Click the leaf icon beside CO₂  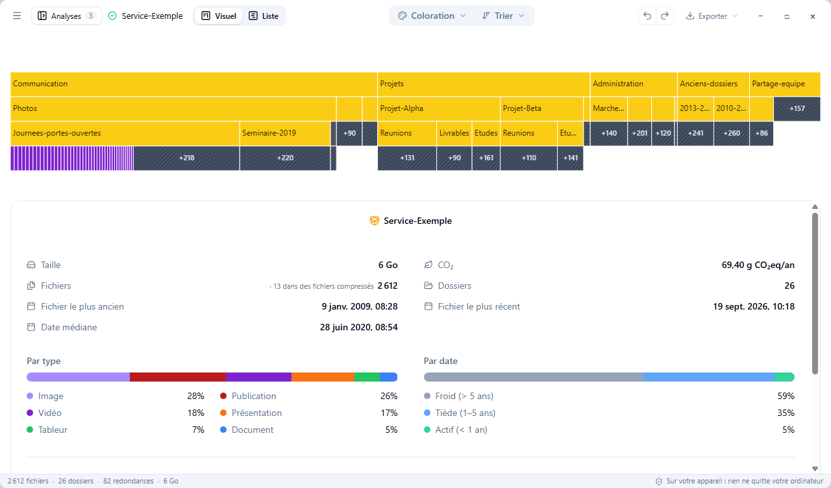pyautogui.click(x=428, y=265)
